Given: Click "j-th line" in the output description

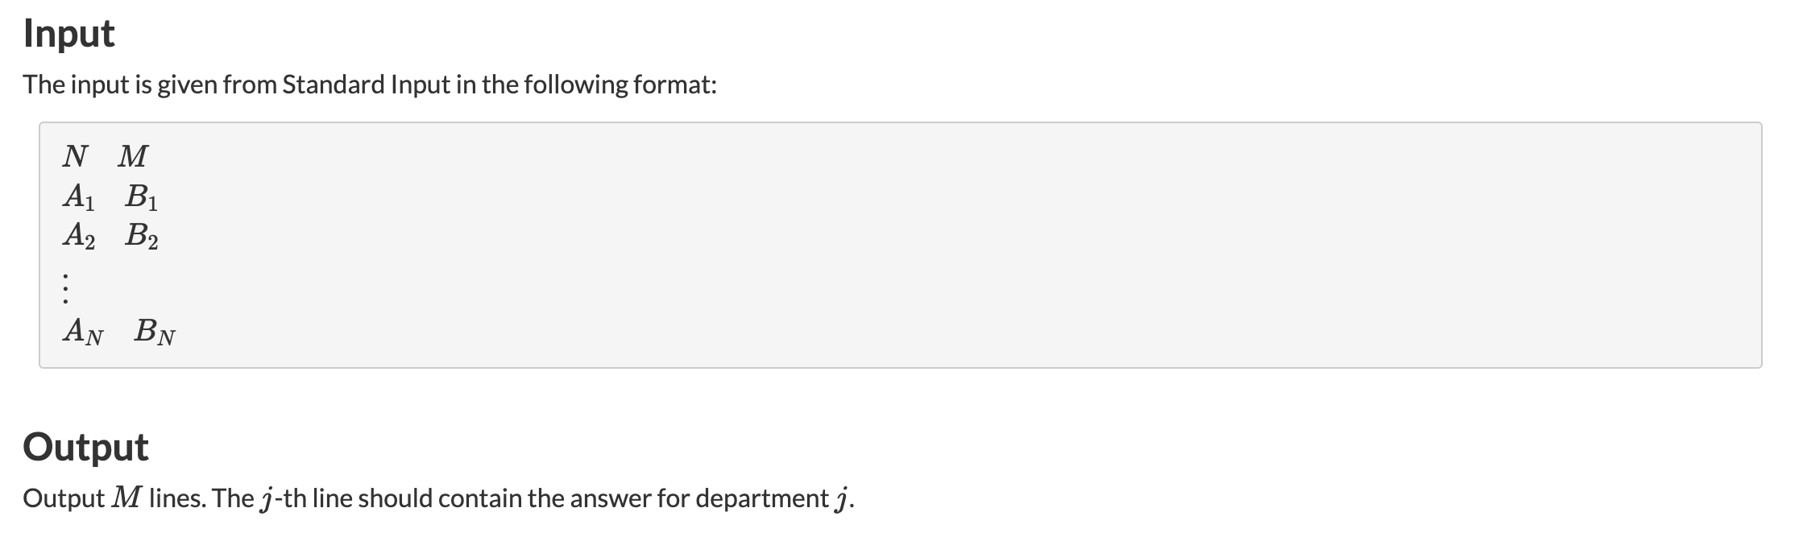Looking at the screenshot, I should click(298, 498).
